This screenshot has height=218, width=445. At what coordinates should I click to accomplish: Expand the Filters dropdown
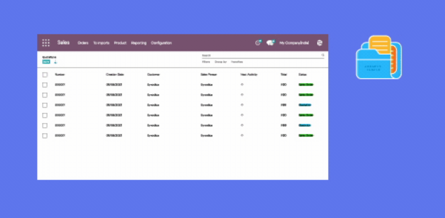(206, 62)
